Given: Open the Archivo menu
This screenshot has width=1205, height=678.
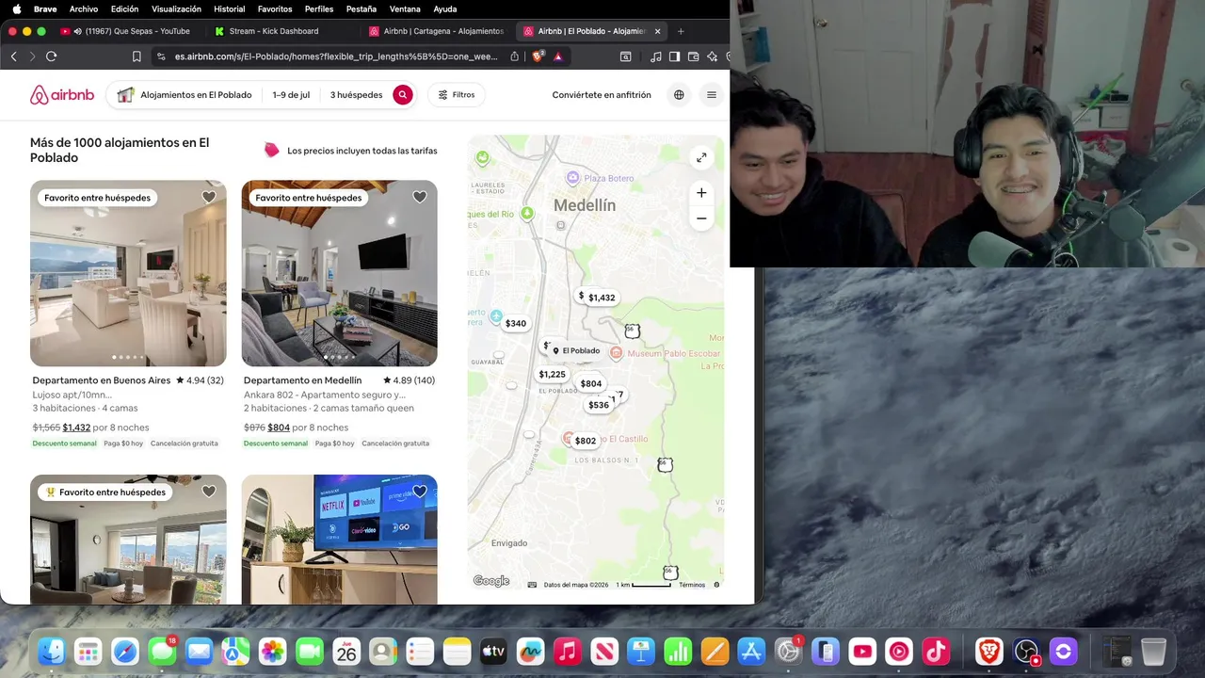Looking at the screenshot, I should [83, 8].
